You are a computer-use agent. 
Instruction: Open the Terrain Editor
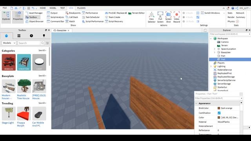136,13
